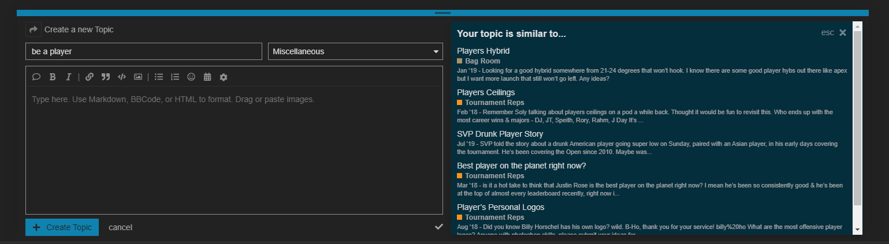Open the Players Hybrid similar topic
889x244 pixels.
(x=483, y=51)
